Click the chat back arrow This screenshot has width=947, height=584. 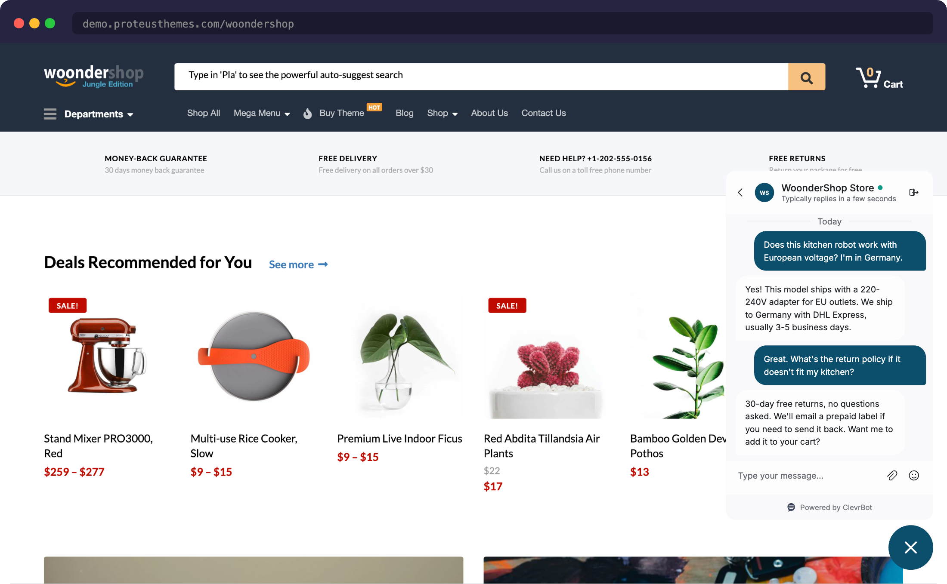tap(740, 192)
